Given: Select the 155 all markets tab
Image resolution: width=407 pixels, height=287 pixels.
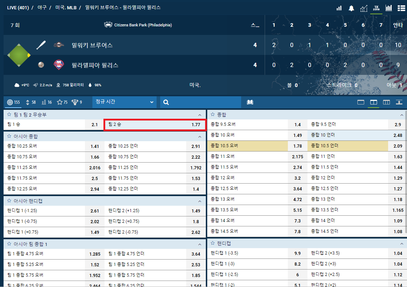Looking at the screenshot, I should pos(14,102).
